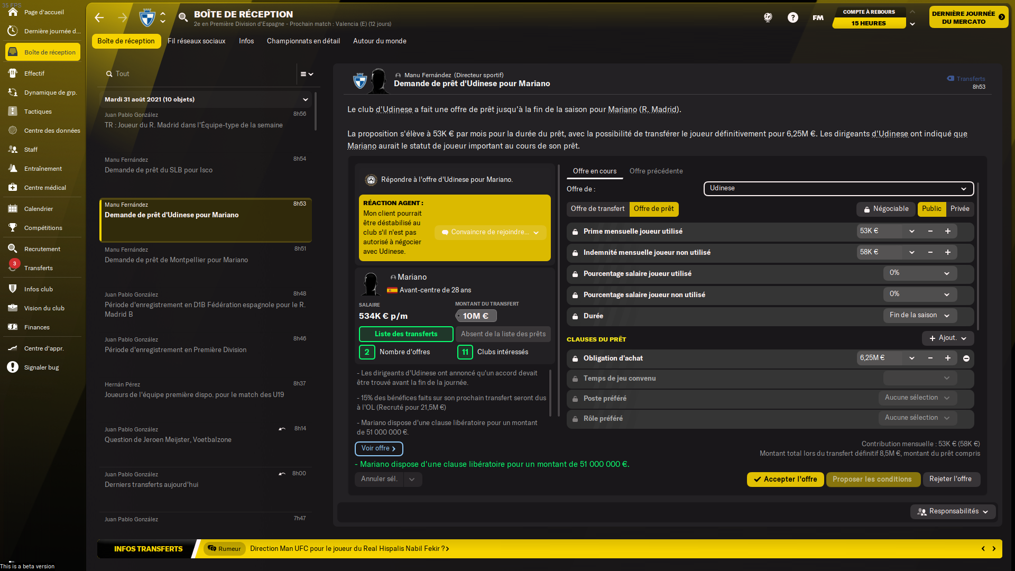This screenshot has height=571, width=1015.
Task: Open Centre des données icon
Action: tap(13, 131)
